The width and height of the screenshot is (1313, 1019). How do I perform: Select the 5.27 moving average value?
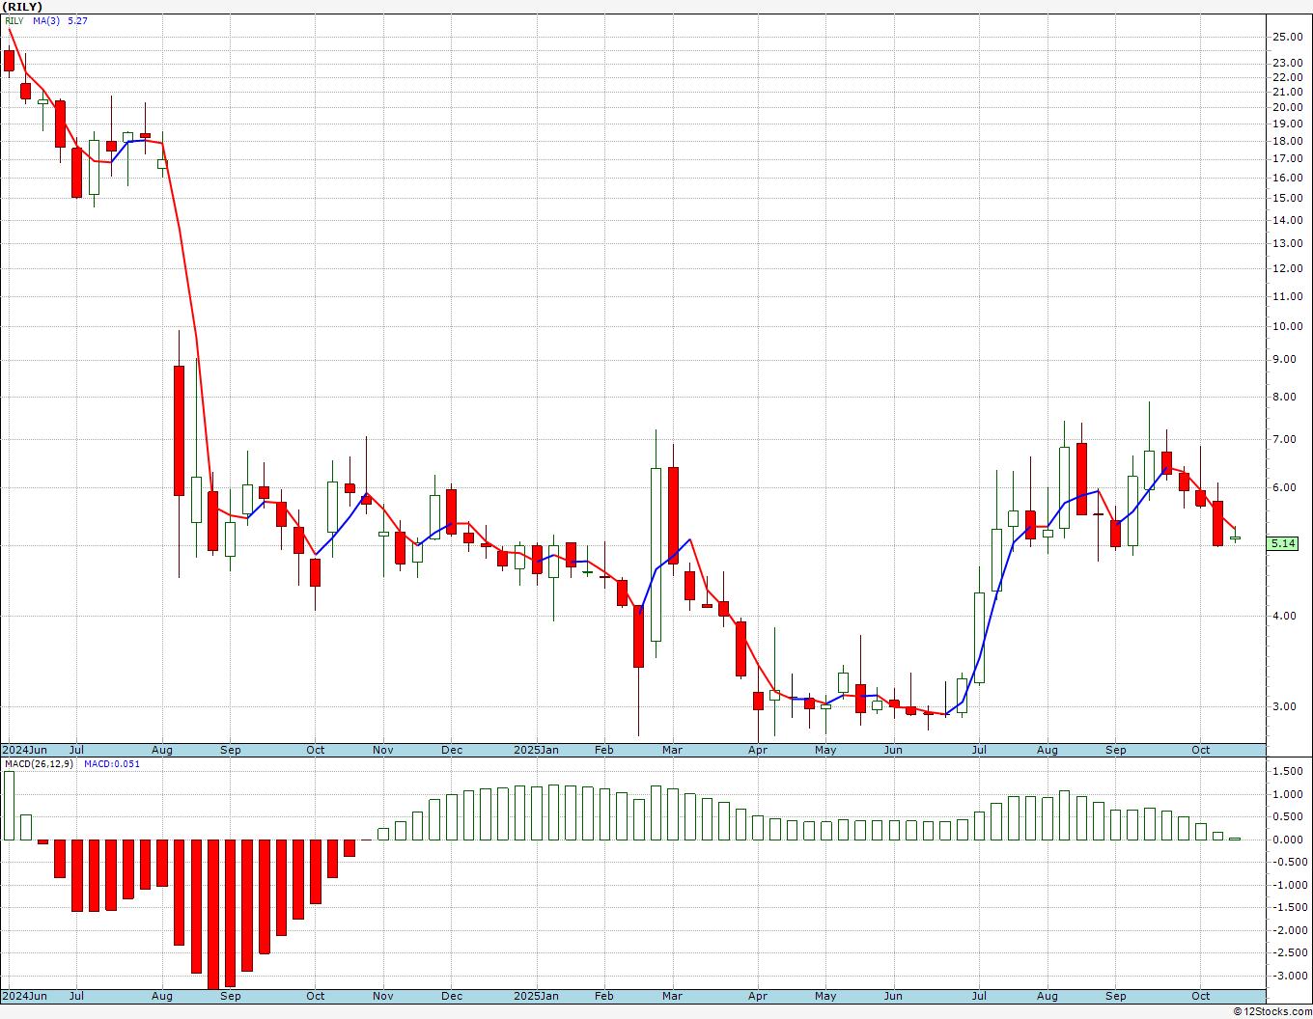click(77, 20)
